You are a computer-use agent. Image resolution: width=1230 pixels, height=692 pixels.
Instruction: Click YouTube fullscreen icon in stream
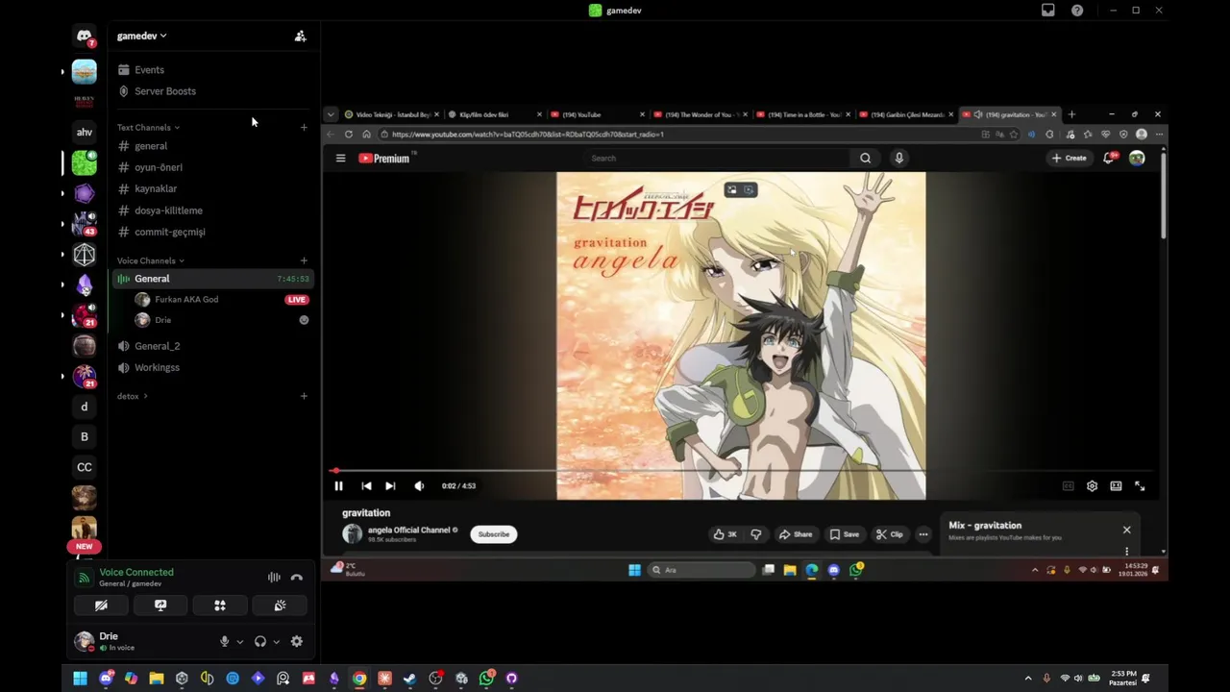[x=1140, y=486]
